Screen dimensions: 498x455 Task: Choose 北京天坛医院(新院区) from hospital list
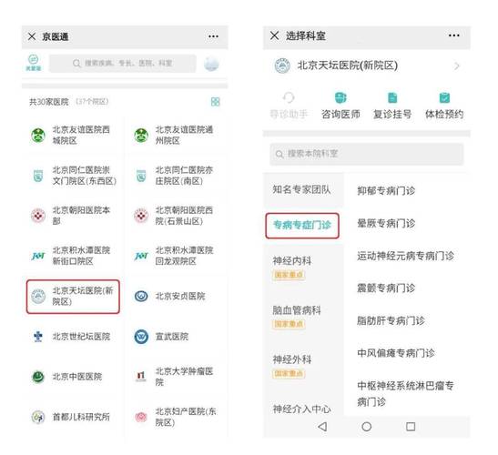tap(73, 297)
